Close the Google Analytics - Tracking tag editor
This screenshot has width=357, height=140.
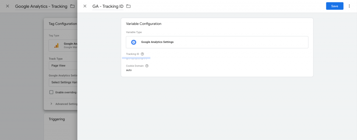click(x=8, y=6)
